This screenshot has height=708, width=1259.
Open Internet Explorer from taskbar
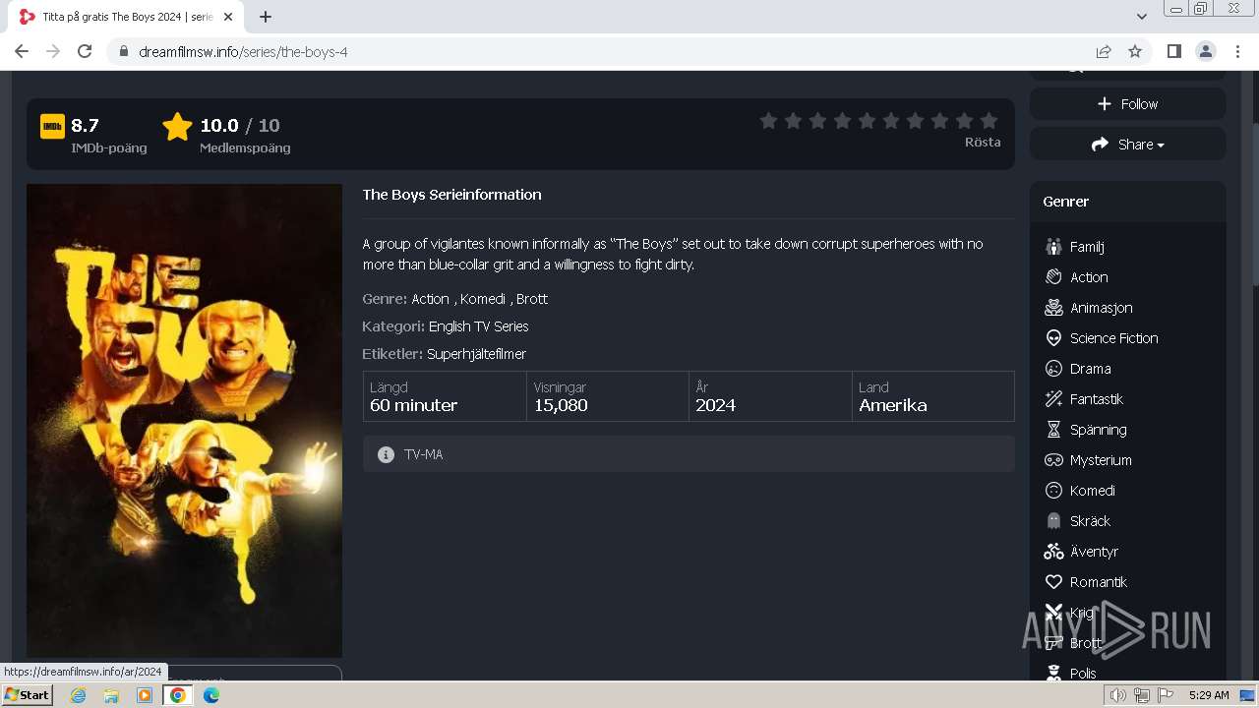coord(78,695)
